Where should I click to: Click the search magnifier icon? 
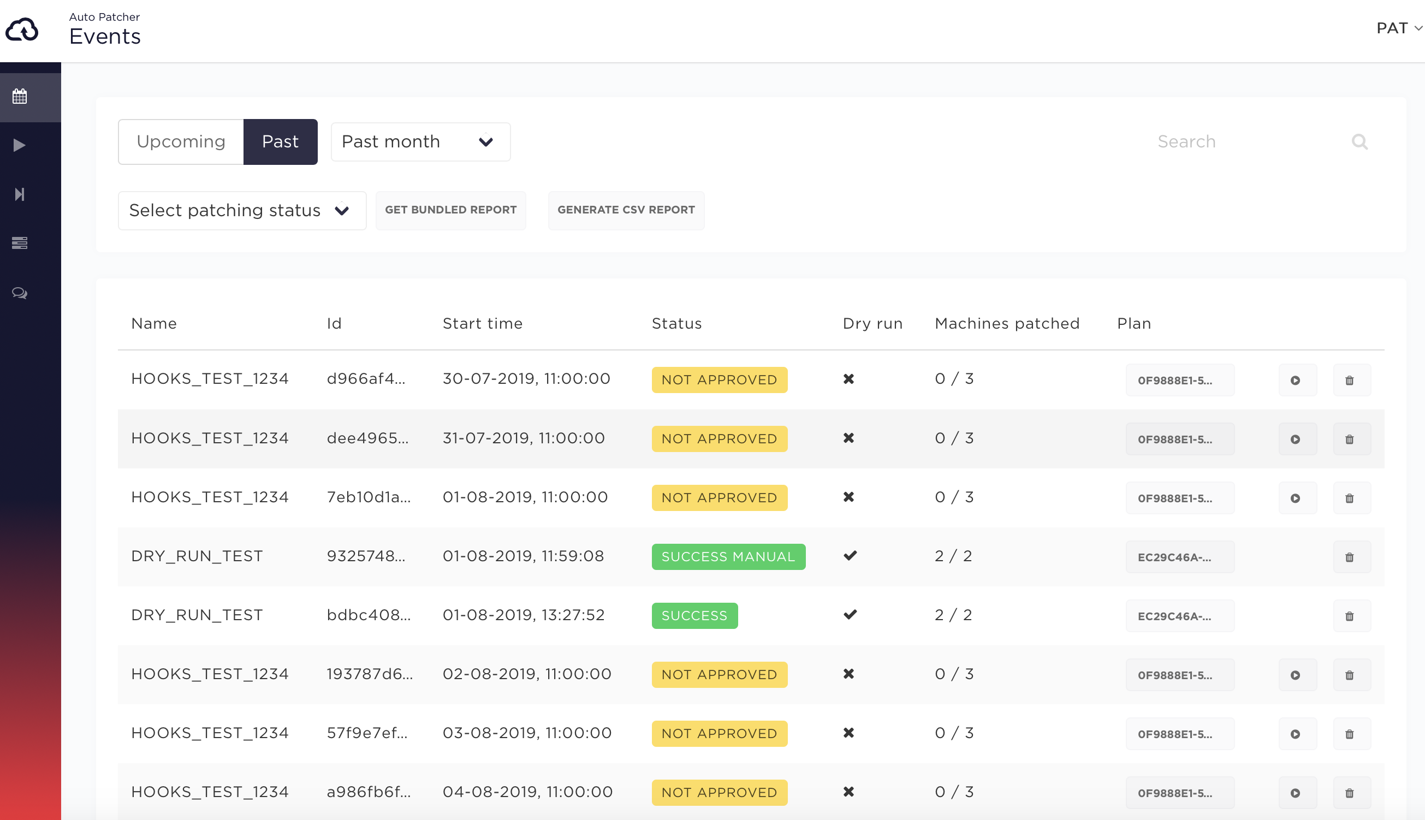(x=1359, y=141)
